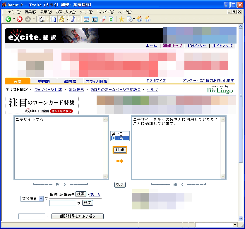Refresh page with green arrows document icon

(x=111, y=19)
